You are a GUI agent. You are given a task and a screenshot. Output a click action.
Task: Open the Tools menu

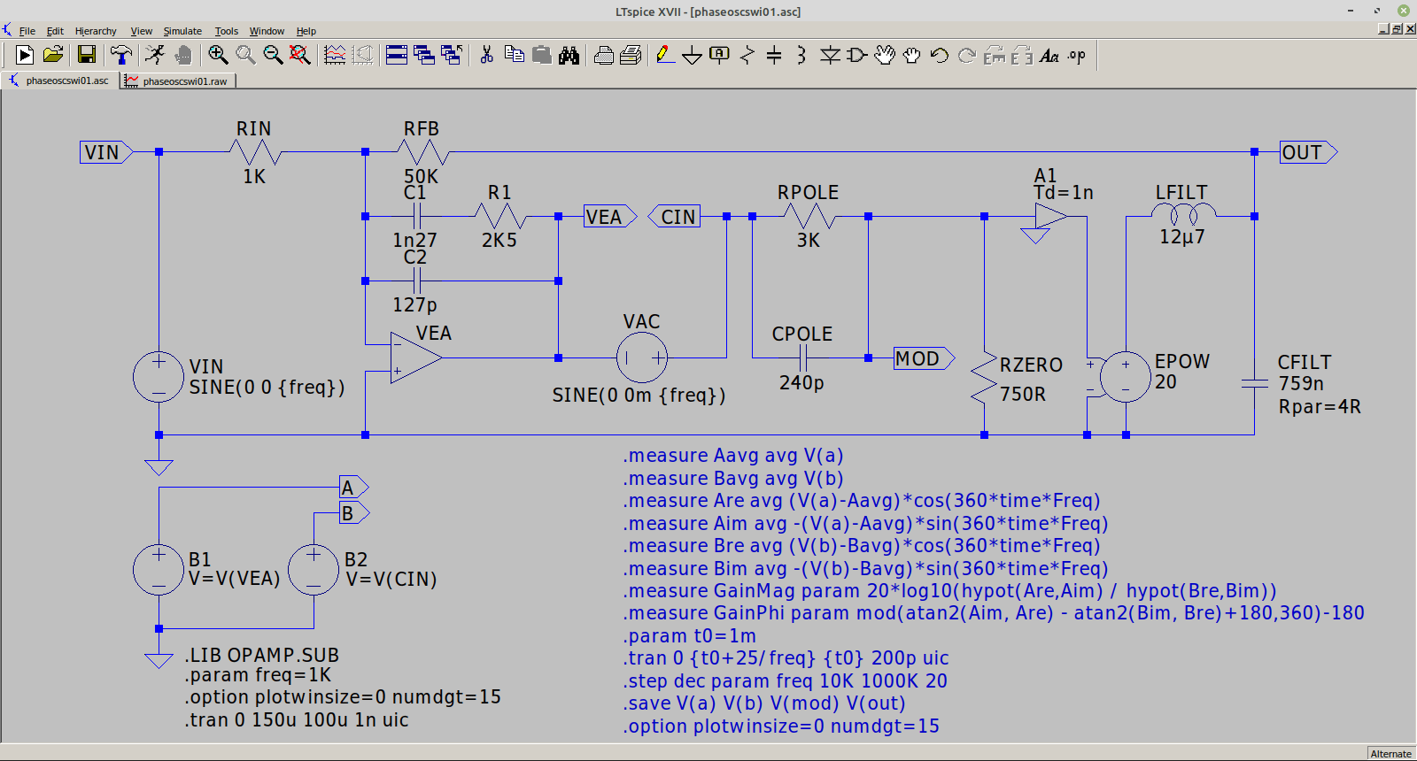coord(227,31)
